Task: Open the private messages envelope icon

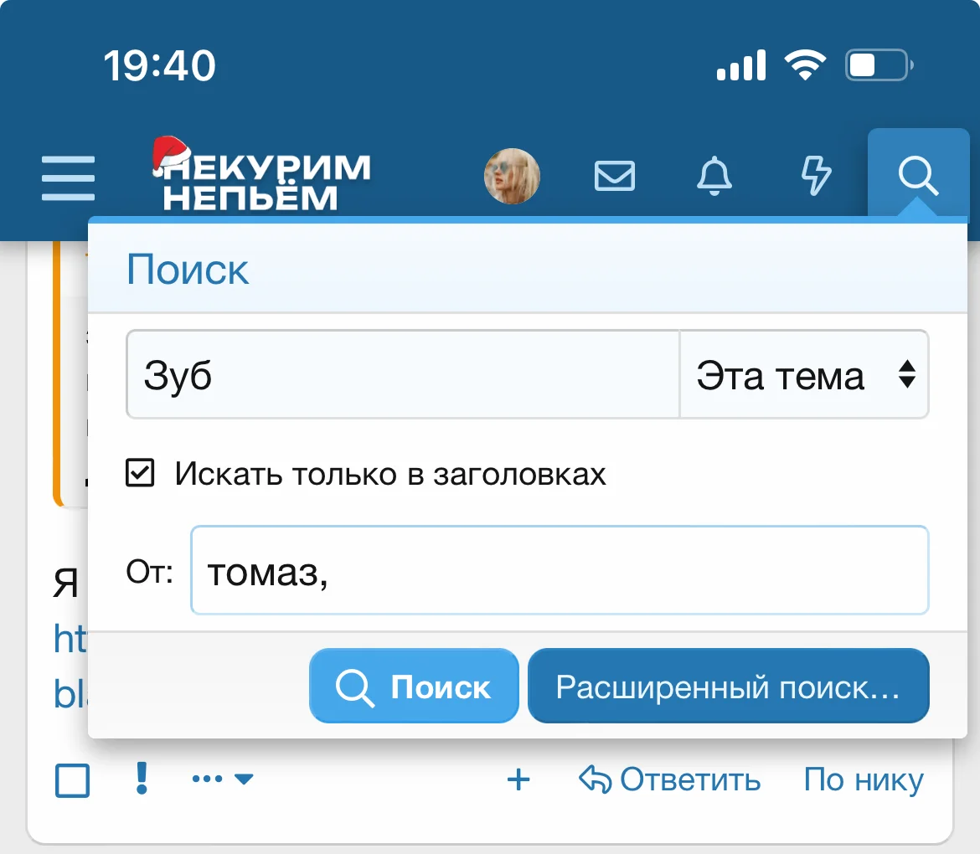Action: 614,177
